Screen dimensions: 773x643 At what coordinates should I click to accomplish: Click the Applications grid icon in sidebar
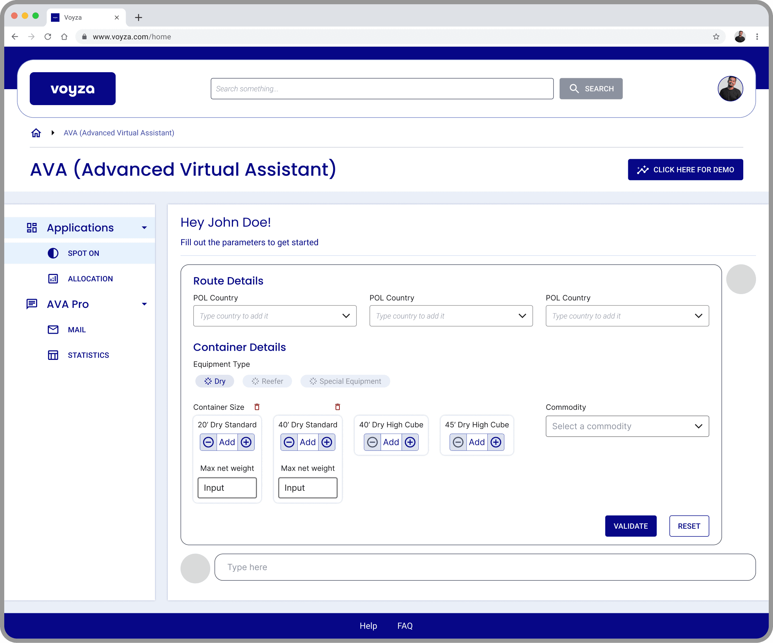[x=32, y=228]
